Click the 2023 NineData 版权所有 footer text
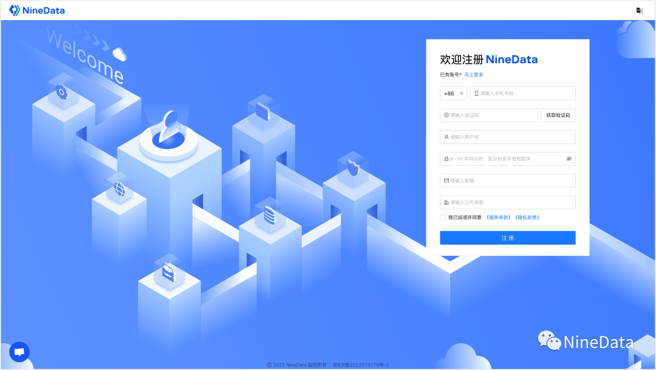This screenshot has height=370, width=656. [x=296, y=365]
